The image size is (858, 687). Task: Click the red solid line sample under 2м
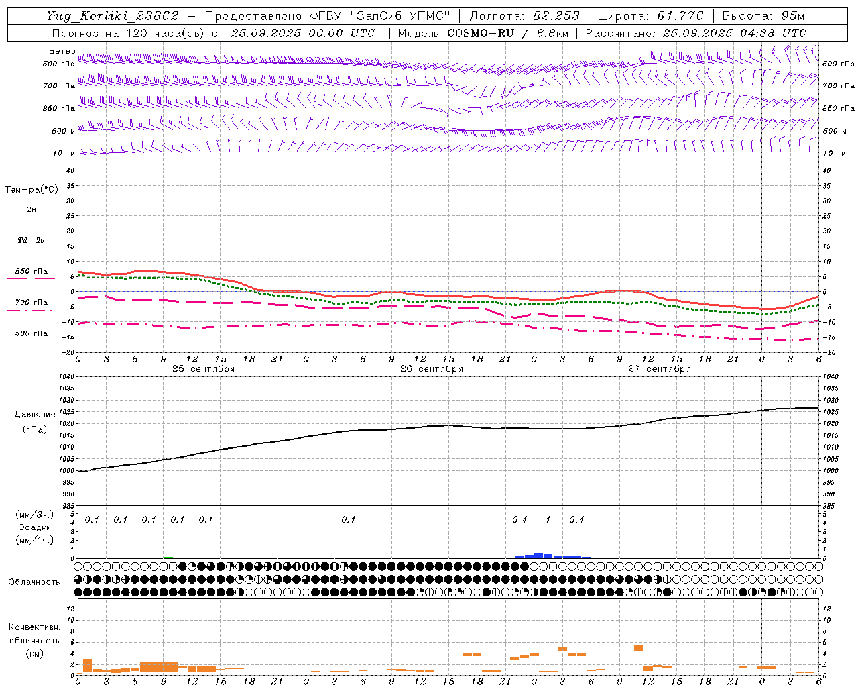coord(31,217)
